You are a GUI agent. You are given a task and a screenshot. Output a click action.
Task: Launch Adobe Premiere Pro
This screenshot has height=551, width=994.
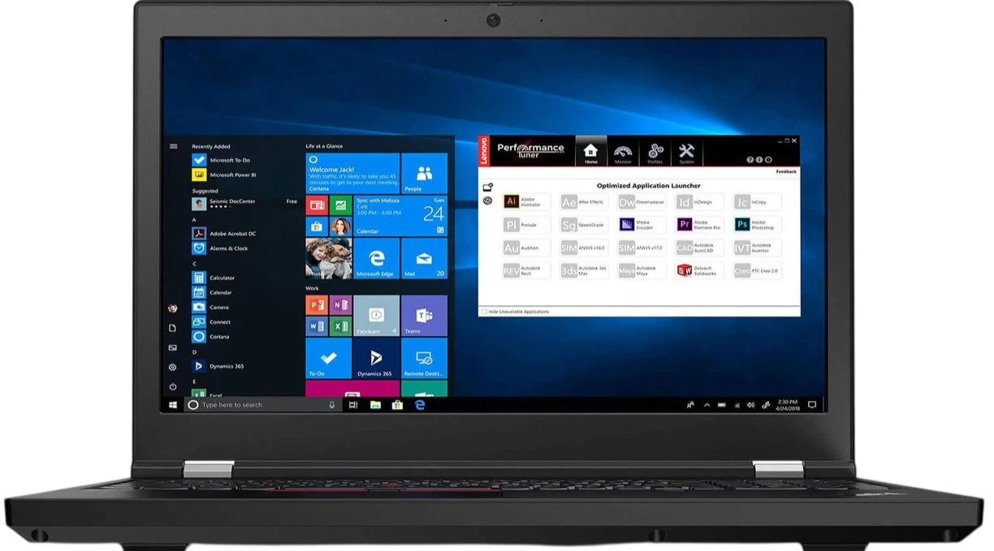coord(699,225)
